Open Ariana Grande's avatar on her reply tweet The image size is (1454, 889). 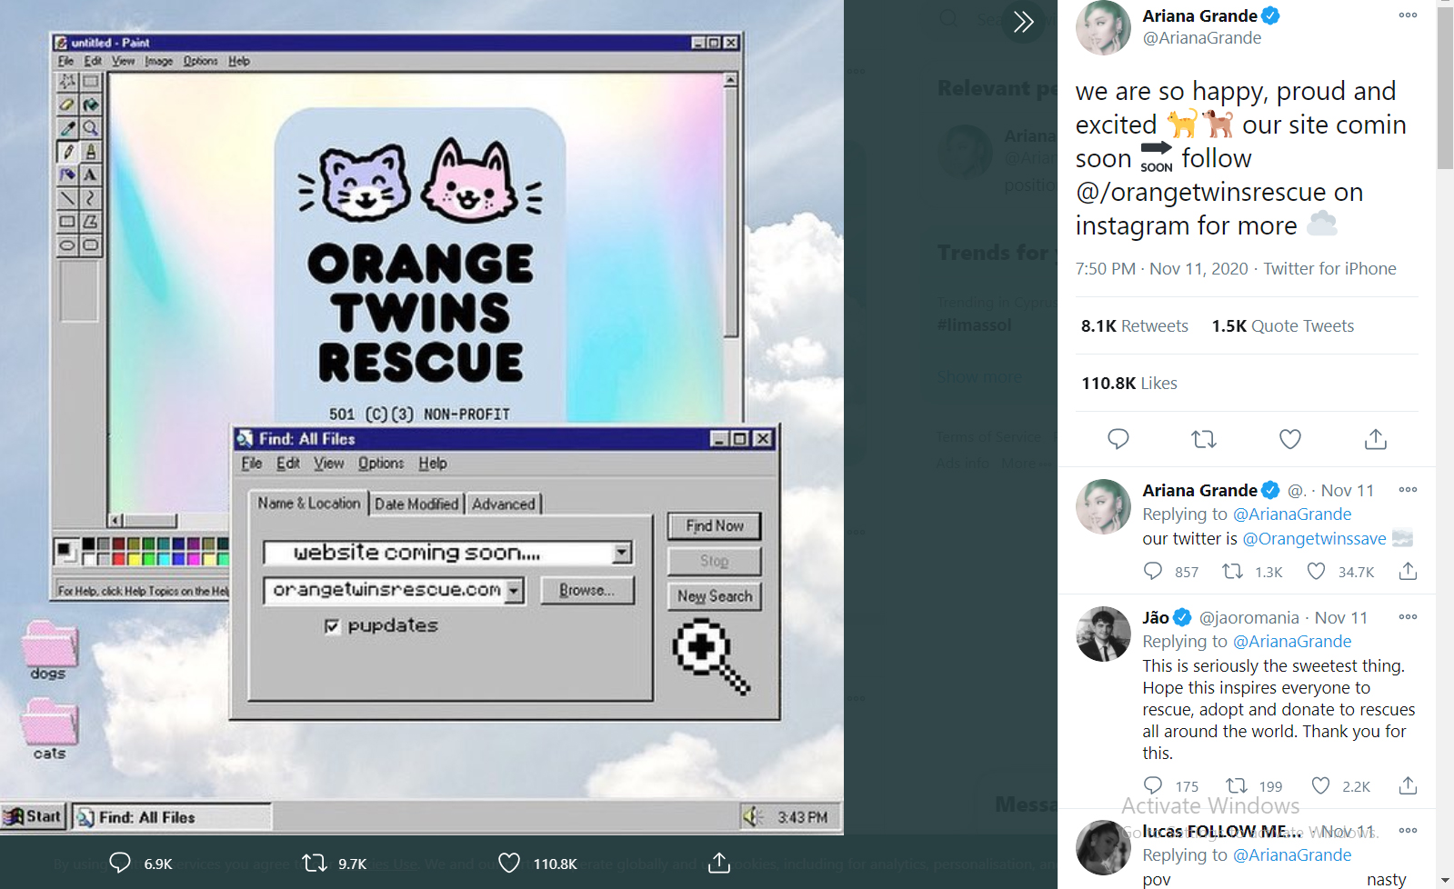[1103, 506]
